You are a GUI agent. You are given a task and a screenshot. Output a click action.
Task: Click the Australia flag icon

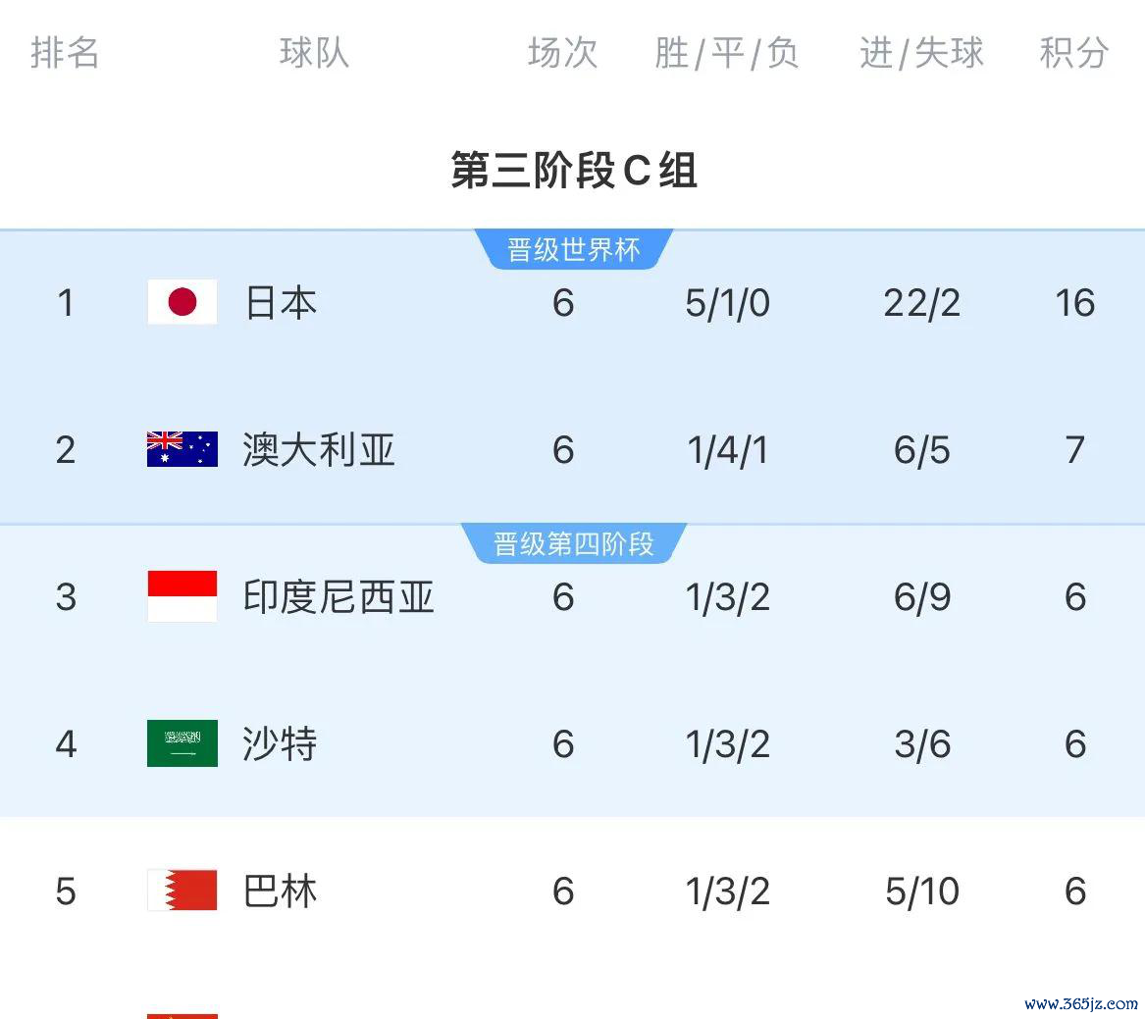pyautogui.click(x=182, y=449)
